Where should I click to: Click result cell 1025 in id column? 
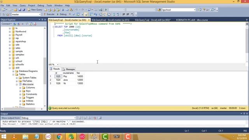tap(58, 77)
